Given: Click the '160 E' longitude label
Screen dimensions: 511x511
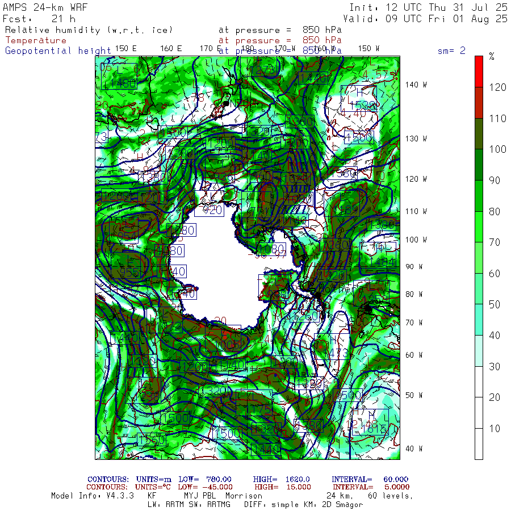Looking at the screenshot, I should (x=171, y=49).
